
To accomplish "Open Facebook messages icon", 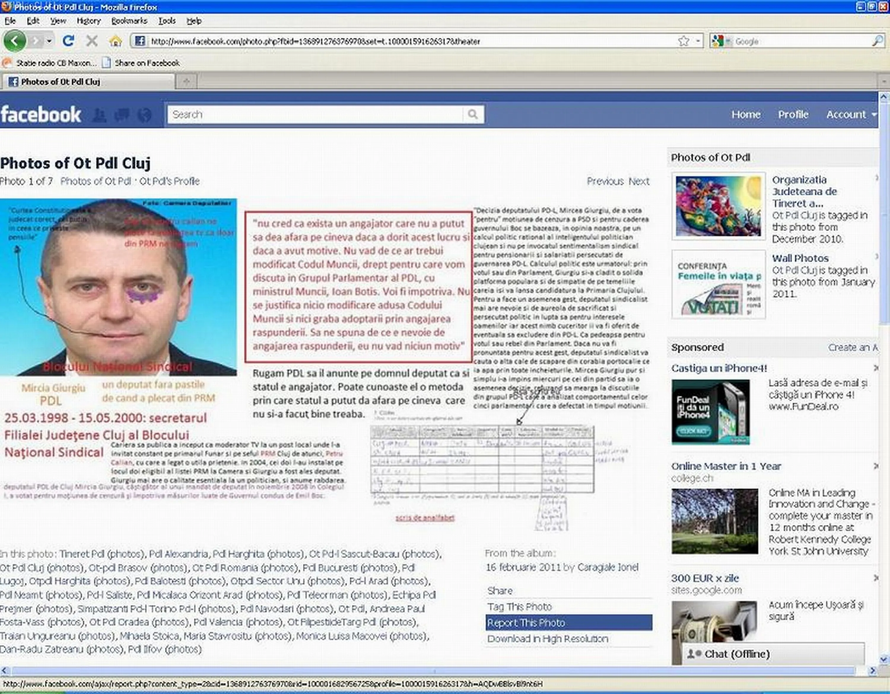I will click(x=122, y=115).
